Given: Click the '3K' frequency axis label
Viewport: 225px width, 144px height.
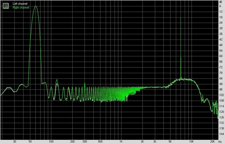Looking at the screenshot, I should click(155, 142).
